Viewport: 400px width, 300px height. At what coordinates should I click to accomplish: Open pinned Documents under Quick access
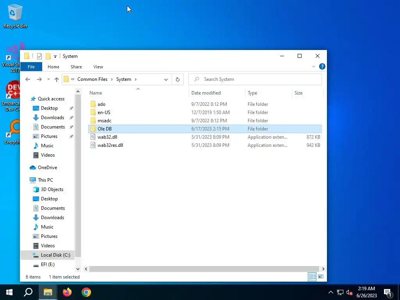pos(53,127)
